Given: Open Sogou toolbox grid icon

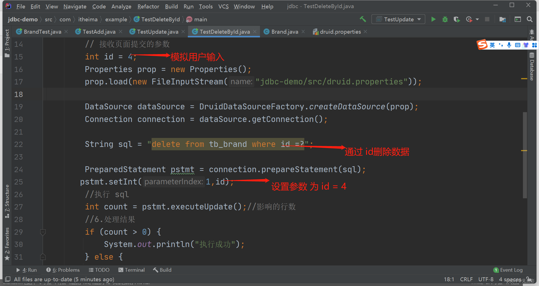Looking at the screenshot, I should click(534, 45).
